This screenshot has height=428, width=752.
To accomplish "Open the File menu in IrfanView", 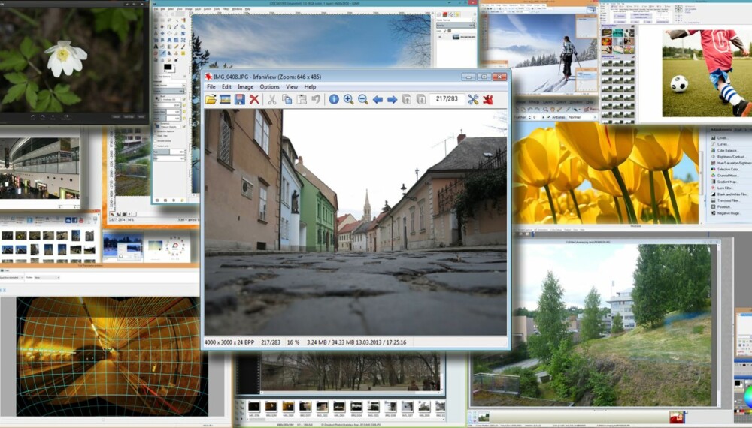I will click(211, 86).
